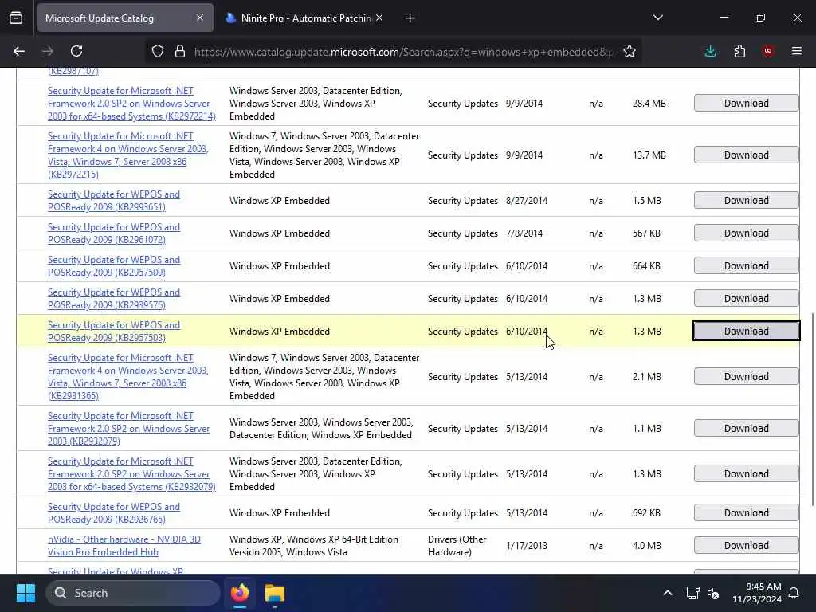Reload the current page
The width and height of the screenshot is (816, 612).
[76, 51]
